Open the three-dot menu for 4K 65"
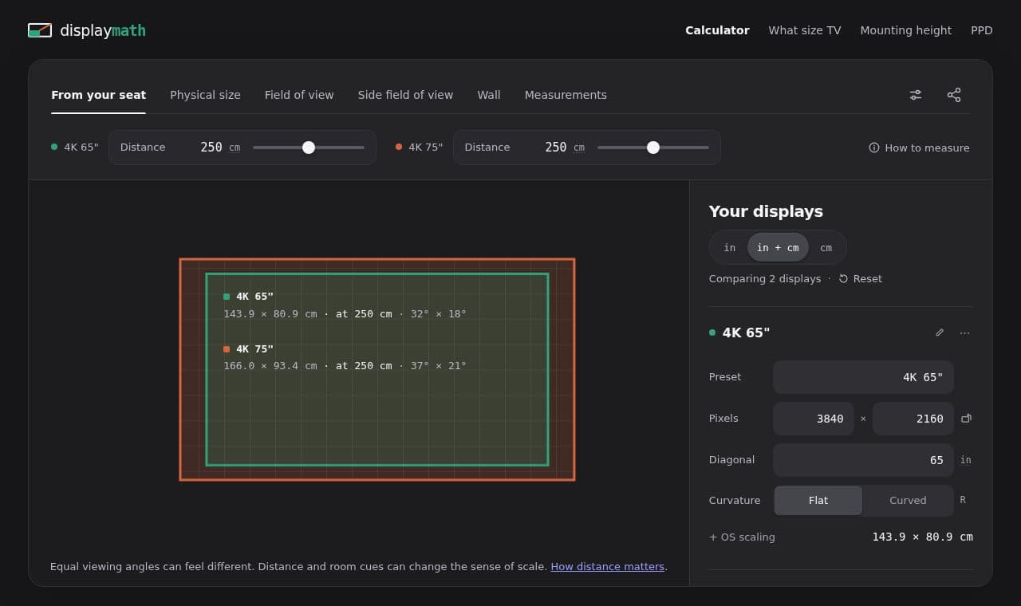 click(965, 333)
